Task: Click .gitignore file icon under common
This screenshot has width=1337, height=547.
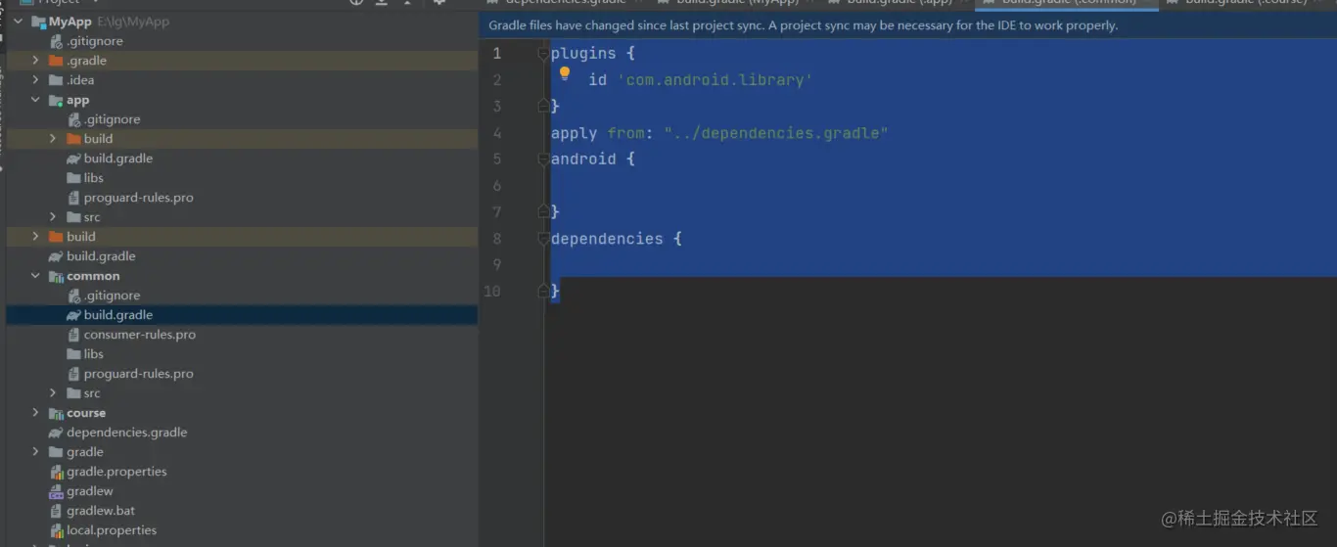Action: point(74,296)
